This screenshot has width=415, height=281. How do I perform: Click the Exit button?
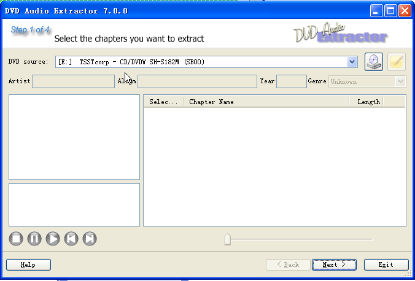pos(386,264)
